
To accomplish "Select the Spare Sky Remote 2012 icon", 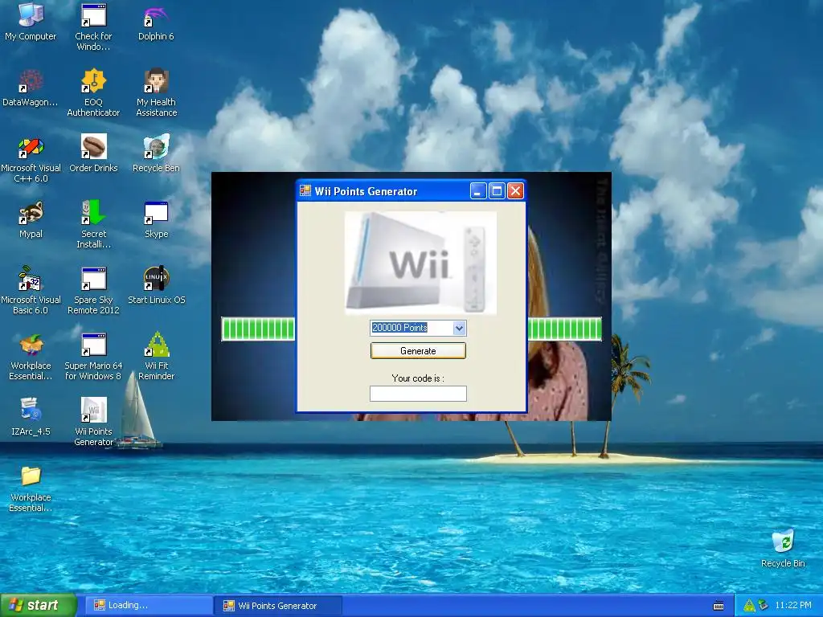I will 93,290.
